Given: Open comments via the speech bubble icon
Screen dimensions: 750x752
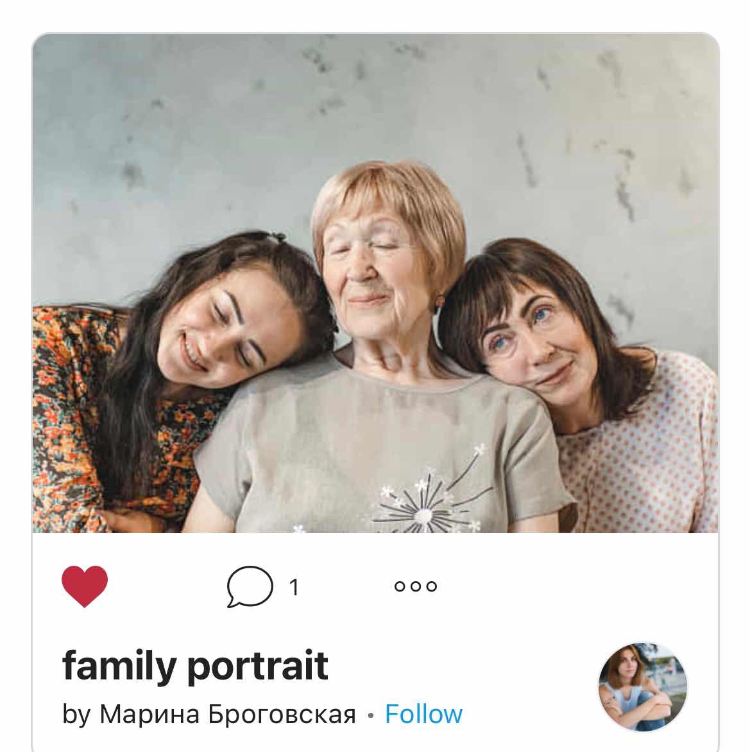Looking at the screenshot, I should (250, 586).
